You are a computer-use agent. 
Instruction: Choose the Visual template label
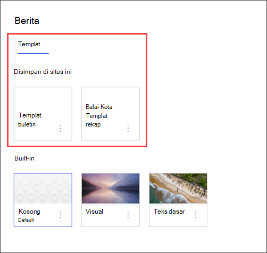(94, 212)
